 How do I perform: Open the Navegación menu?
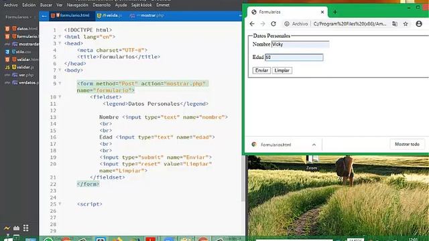tap(78, 5)
